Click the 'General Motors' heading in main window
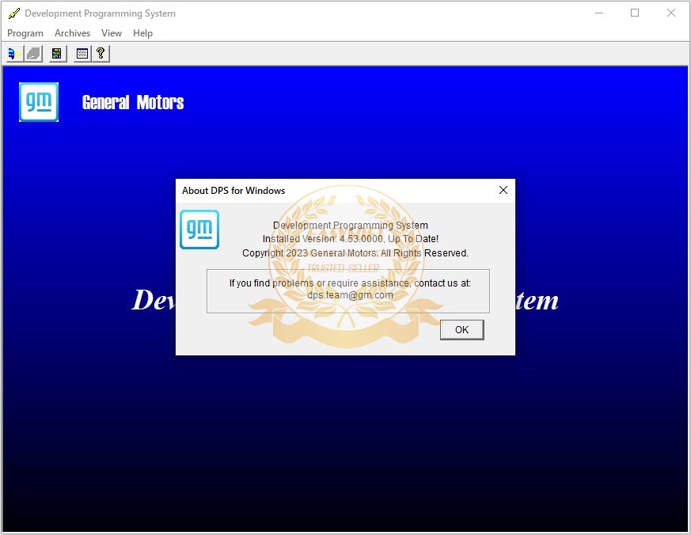The width and height of the screenshot is (691, 535). pyautogui.click(x=133, y=102)
